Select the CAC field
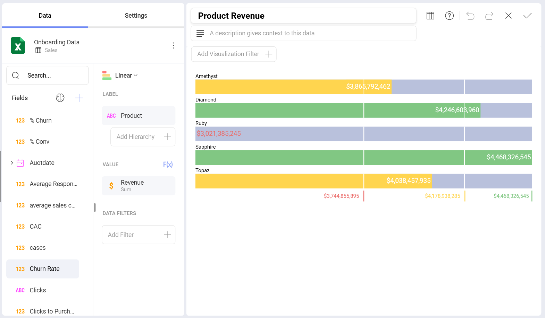545x318 pixels. 43,227
